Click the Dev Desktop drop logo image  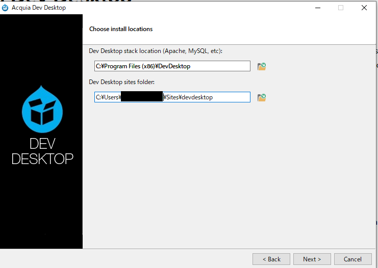tap(42, 109)
